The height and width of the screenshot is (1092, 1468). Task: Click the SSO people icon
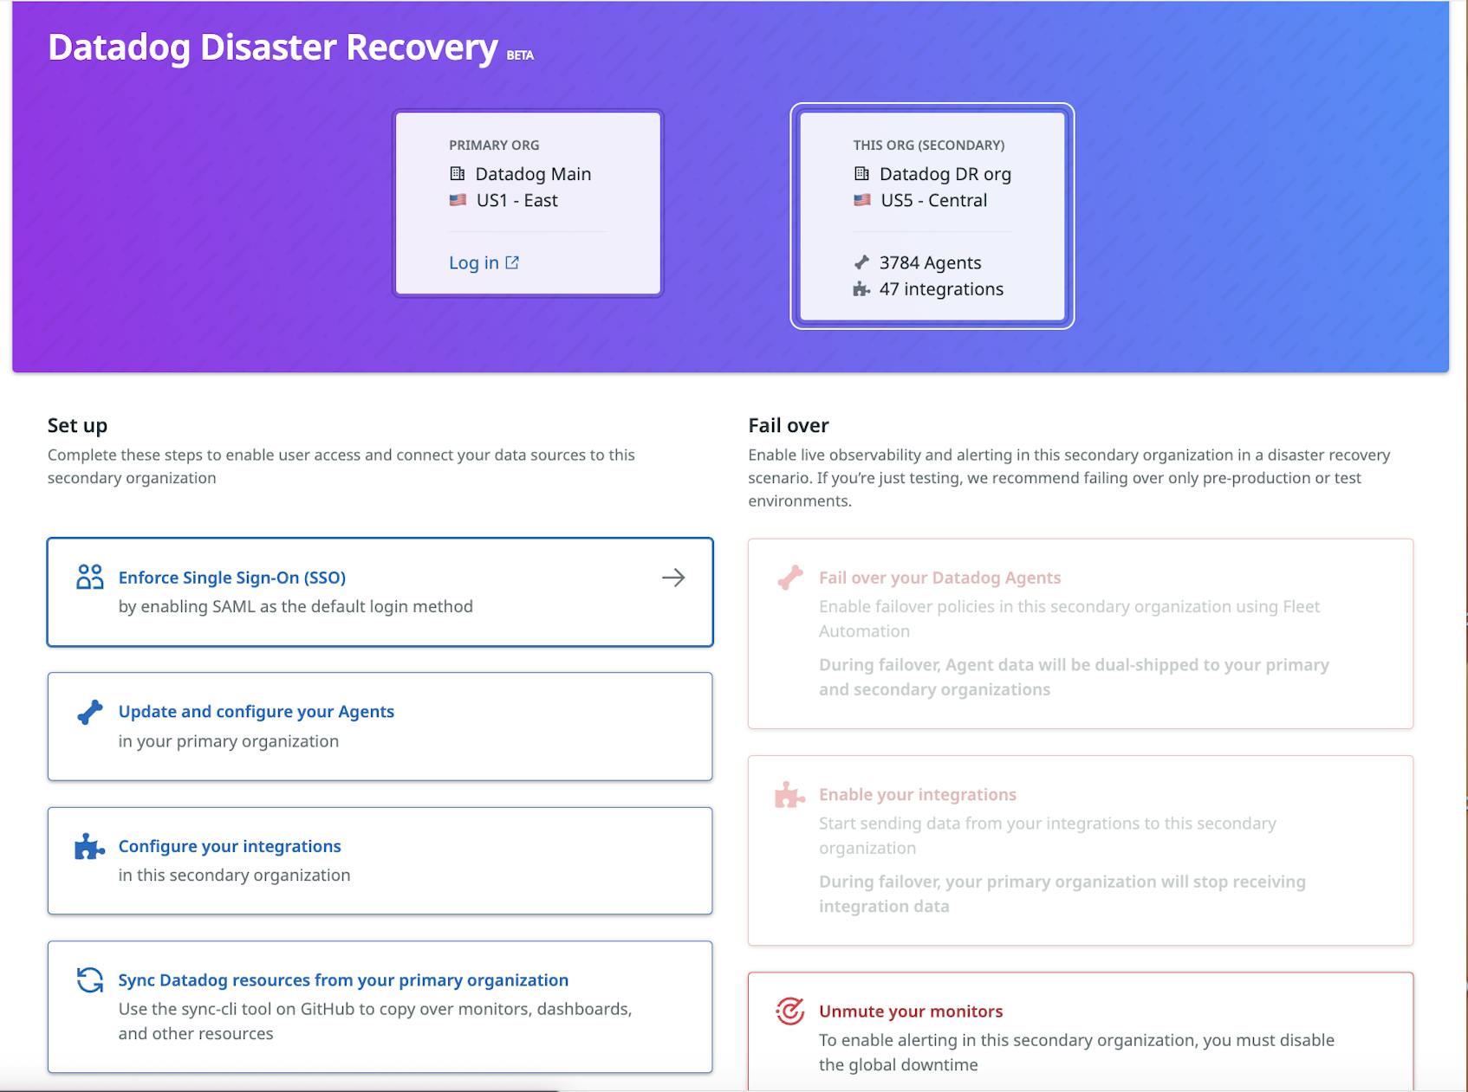click(x=90, y=577)
